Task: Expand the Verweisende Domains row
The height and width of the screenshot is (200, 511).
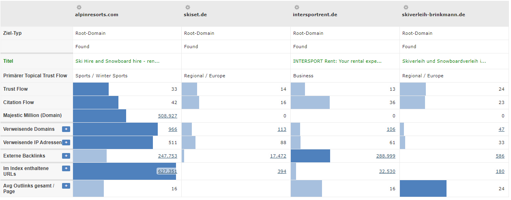Action: pos(66,129)
